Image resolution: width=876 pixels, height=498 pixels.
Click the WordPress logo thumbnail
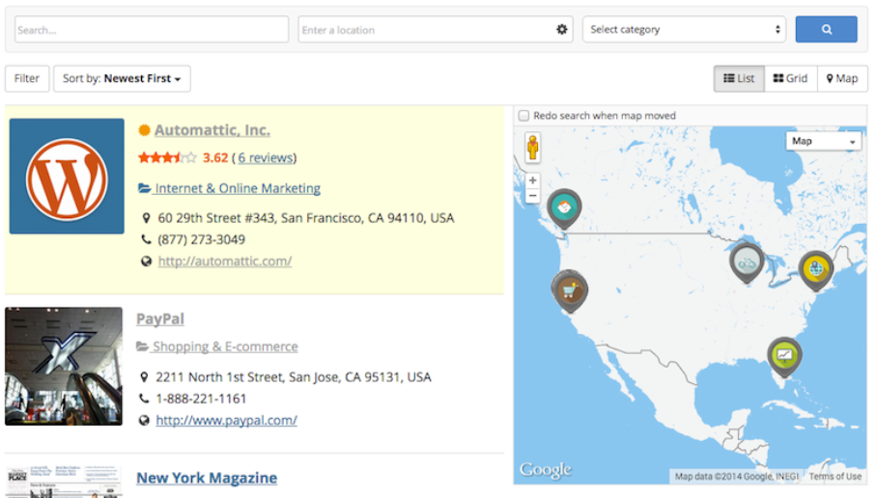(x=67, y=176)
